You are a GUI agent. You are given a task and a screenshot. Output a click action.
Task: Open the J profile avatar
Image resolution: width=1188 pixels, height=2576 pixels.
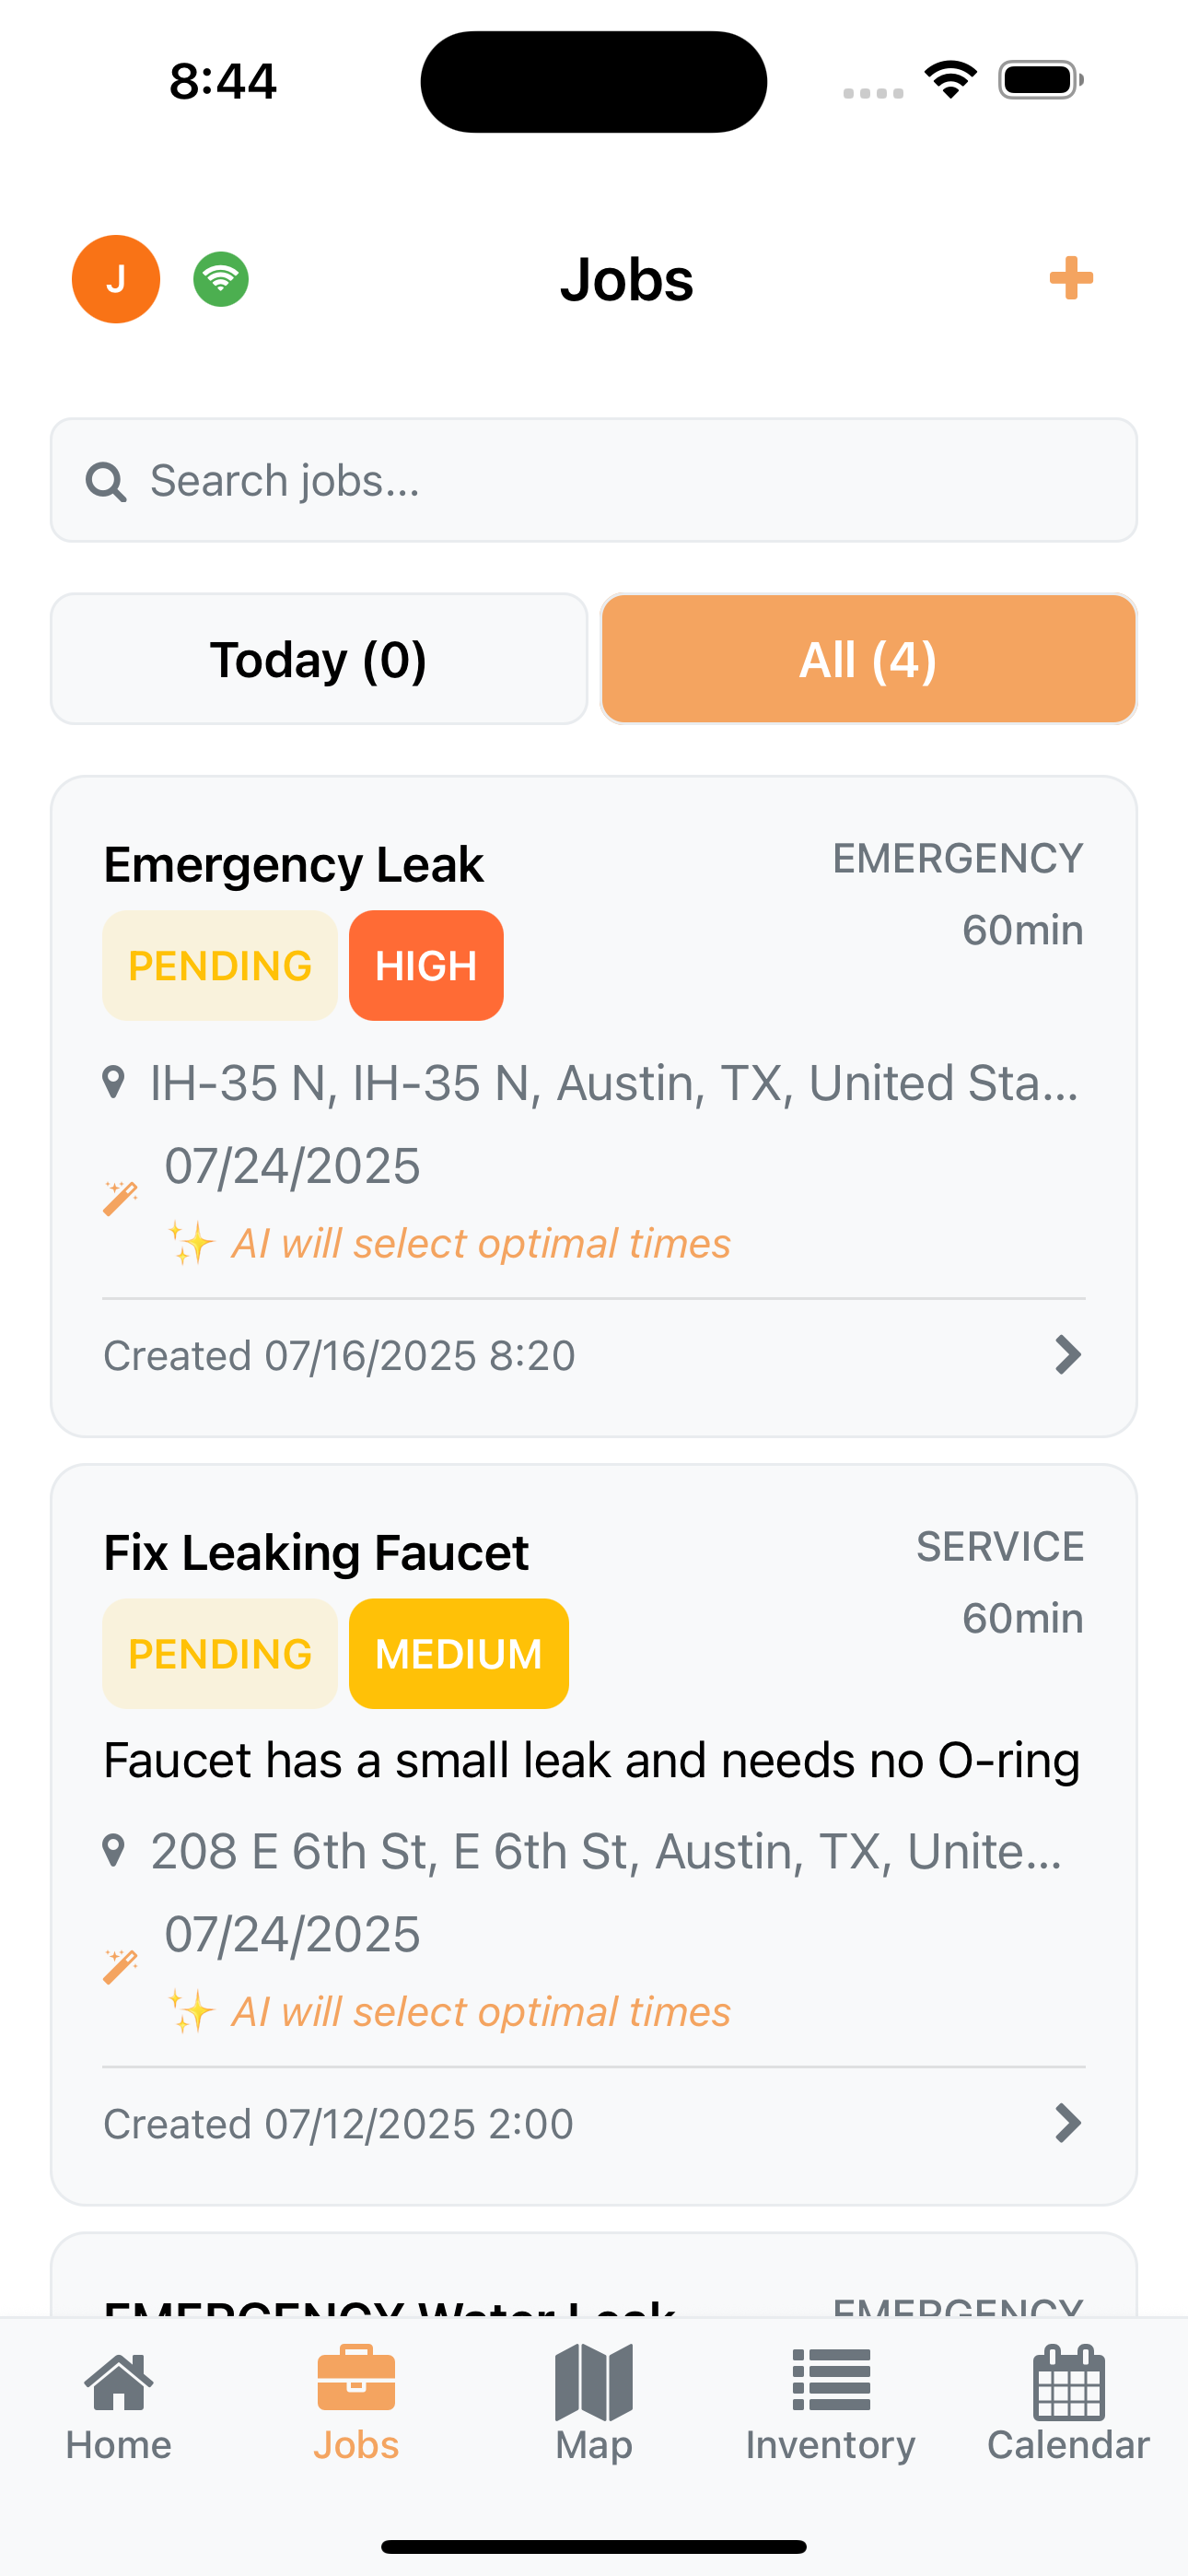tap(116, 279)
